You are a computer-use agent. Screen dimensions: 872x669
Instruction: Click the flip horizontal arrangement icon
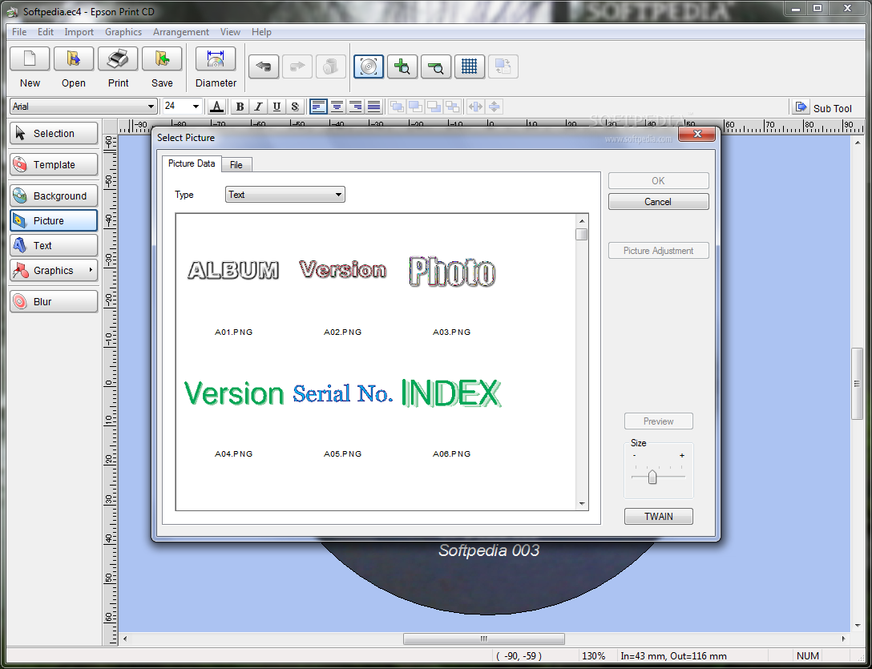[475, 107]
